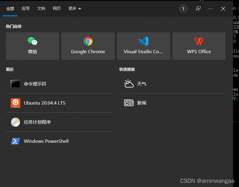Open recent item 任务计划程序

click(59, 122)
